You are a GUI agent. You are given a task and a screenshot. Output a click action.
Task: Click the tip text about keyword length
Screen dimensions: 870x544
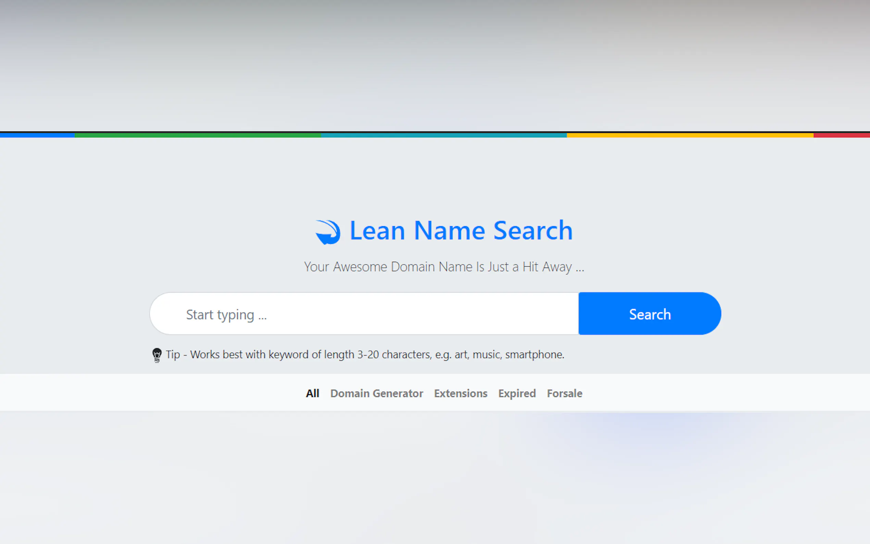pyautogui.click(x=365, y=355)
